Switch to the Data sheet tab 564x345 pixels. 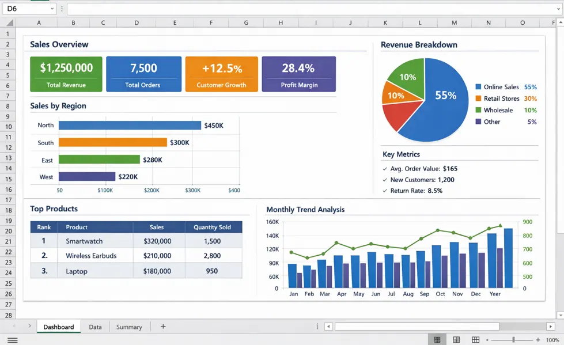pyautogui.click(x=95, y=327)
